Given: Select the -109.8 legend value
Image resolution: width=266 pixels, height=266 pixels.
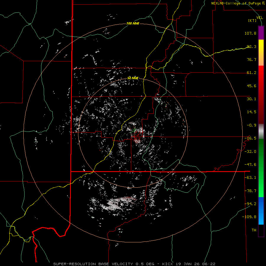Looking at the screenshot, I should pyautogui.click(x=249, y=217).
